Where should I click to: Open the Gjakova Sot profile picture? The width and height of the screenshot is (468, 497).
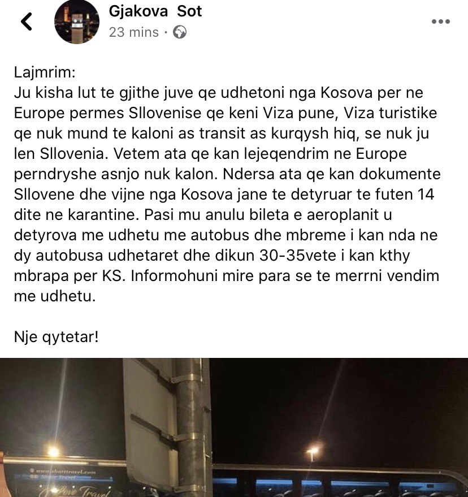pos(77,21)
